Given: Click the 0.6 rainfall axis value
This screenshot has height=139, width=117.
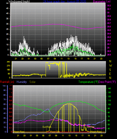Looking at the screenshot, I should click(11, 109).
